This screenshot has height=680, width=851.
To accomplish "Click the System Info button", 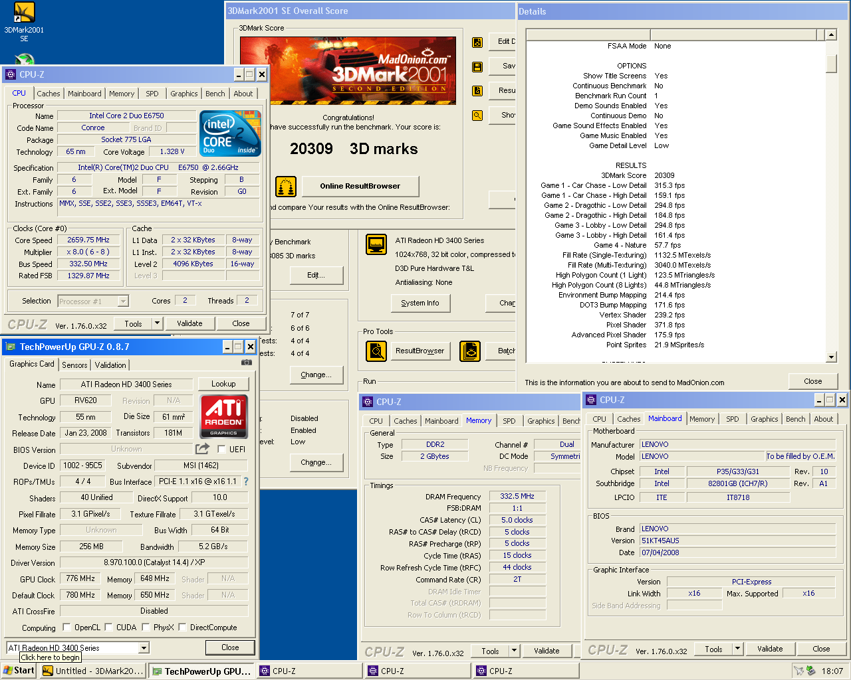I will coord(420,303).
